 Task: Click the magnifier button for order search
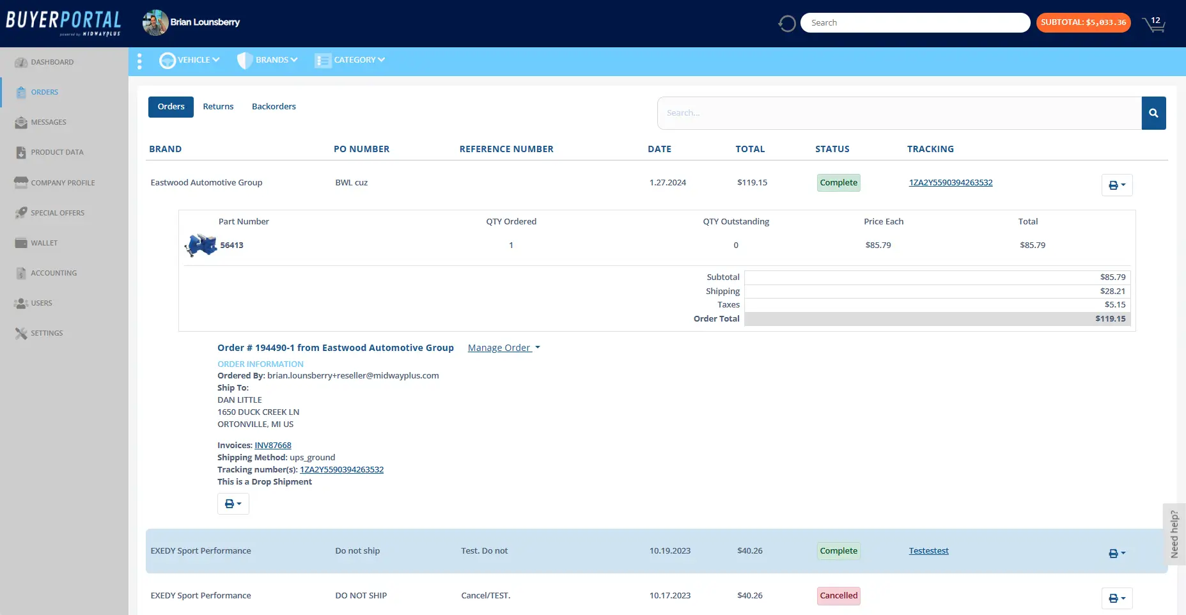tap(1153, 113)
